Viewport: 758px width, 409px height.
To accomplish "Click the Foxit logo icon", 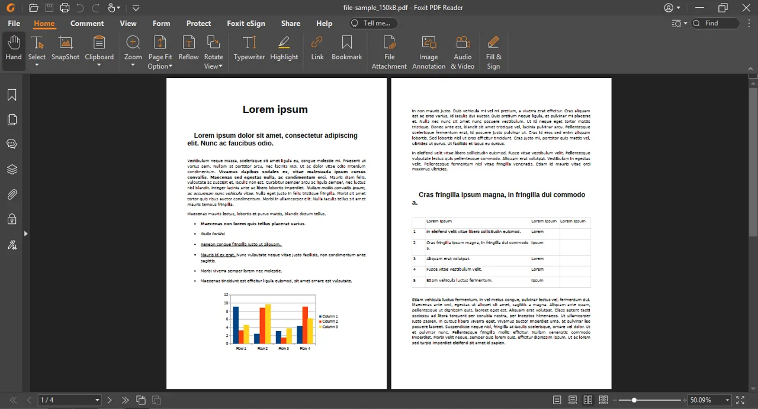I will (11, 8).
